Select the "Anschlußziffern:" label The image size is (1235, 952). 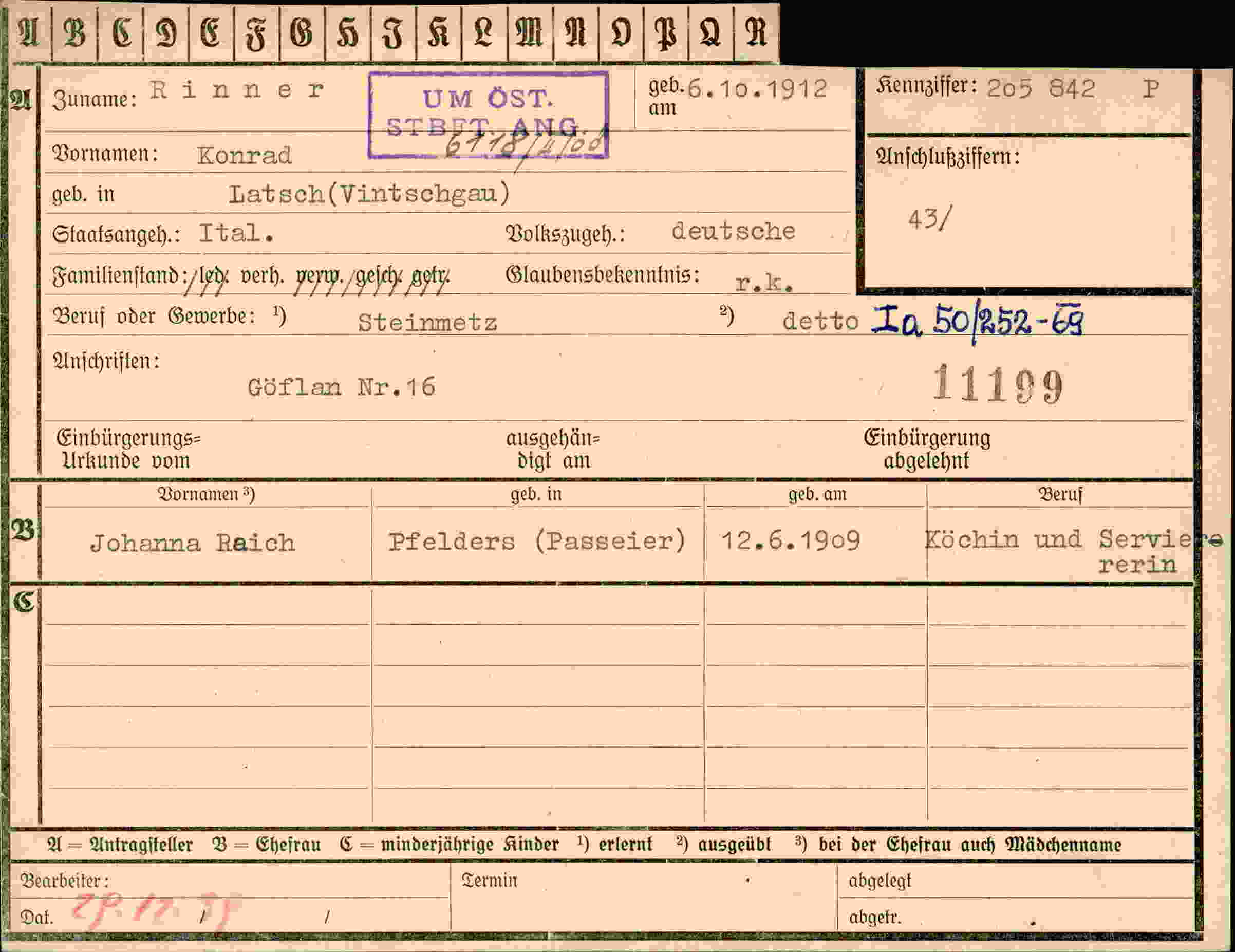(948, 157)
